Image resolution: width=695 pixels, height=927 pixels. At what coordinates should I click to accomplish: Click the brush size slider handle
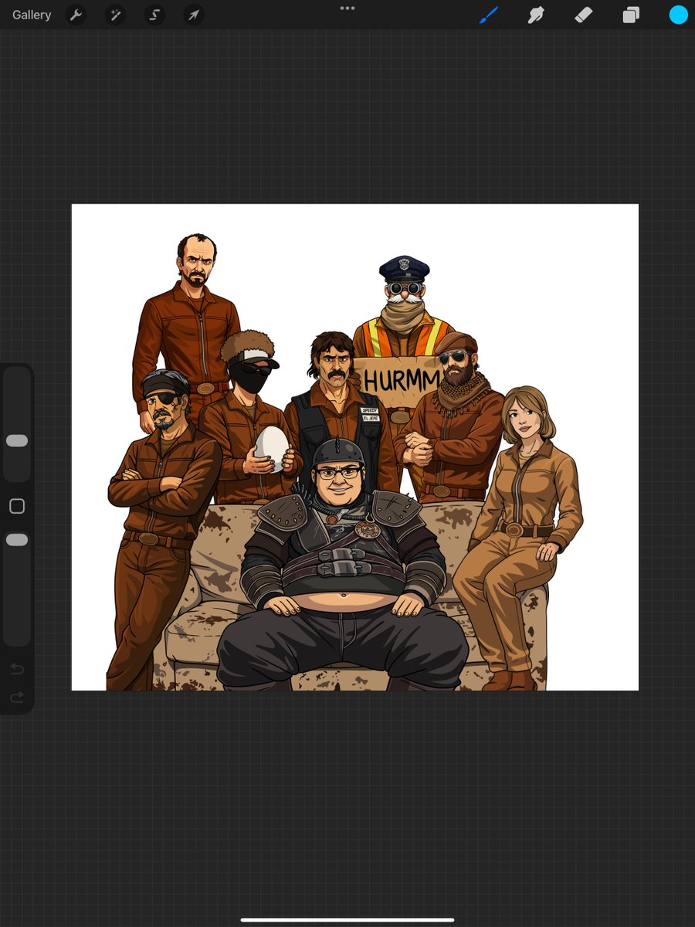(17, 440)
